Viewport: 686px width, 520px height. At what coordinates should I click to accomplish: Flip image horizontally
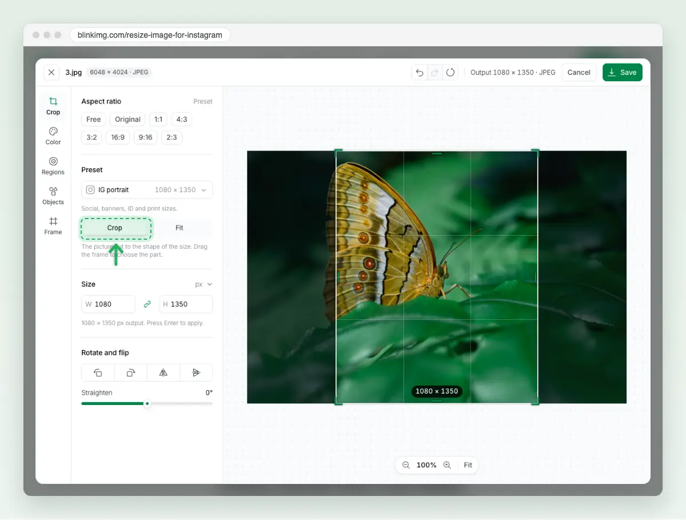click(x=163, y=372)
